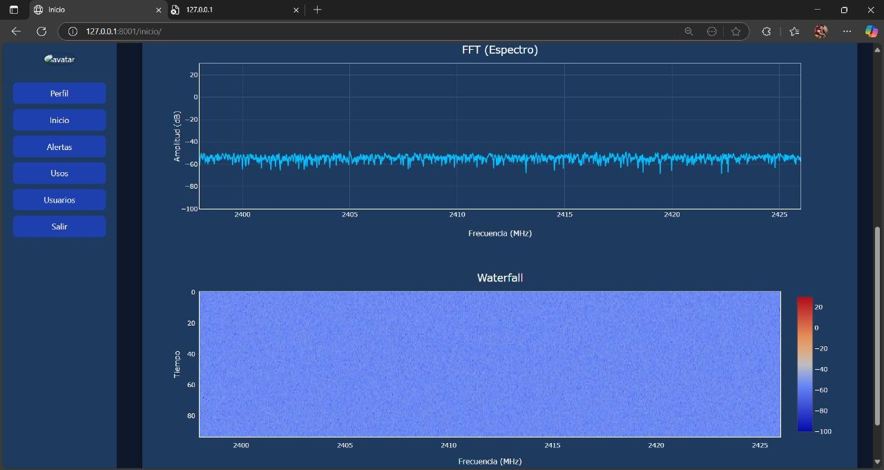Screen dimensions: 884x470
Task: Click the FFT (Espectro) chart title
Action: click(500, 50)
